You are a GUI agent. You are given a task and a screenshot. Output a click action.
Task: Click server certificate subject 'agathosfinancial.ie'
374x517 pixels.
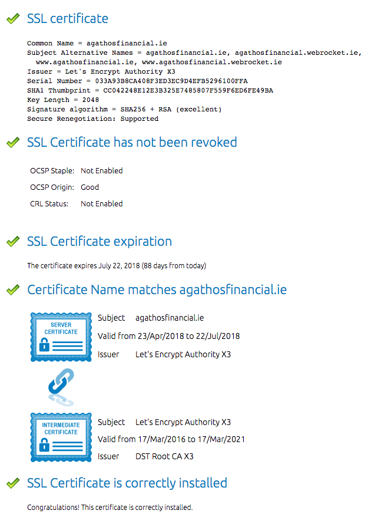tap(170, 318)
